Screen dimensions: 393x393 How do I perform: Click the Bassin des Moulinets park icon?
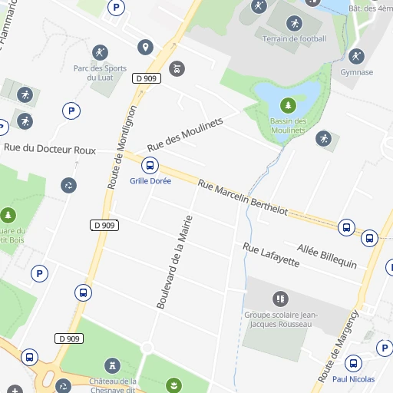tap(288, 105)
